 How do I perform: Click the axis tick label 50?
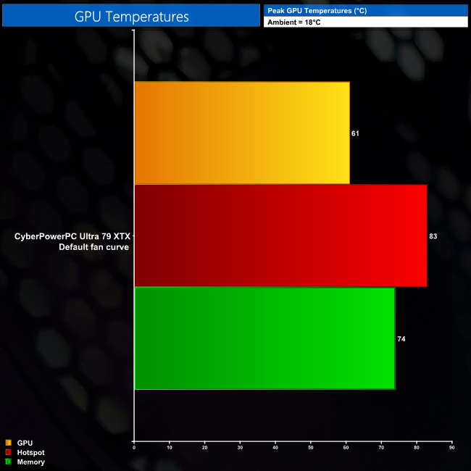pos(311,448)
